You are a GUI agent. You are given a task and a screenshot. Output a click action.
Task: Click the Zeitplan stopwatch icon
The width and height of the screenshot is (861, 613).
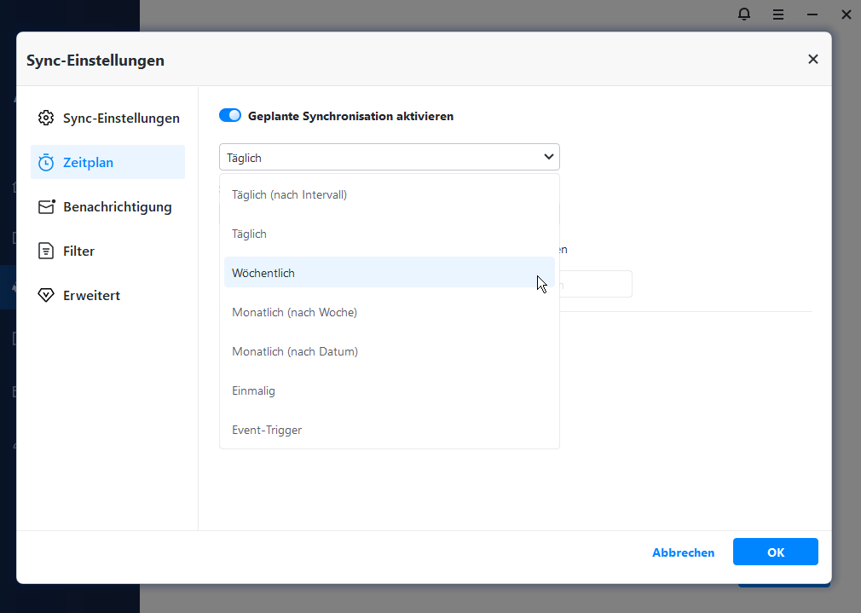[46, 163]
